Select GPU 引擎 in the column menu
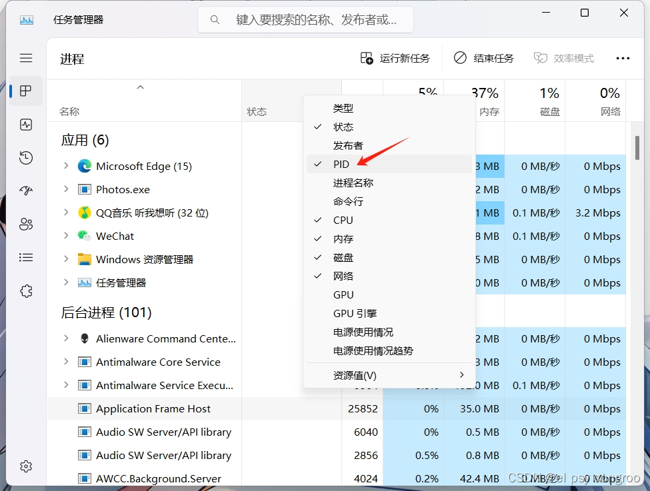Viewport: 650px width, 491px height. [x=389, y=313]
